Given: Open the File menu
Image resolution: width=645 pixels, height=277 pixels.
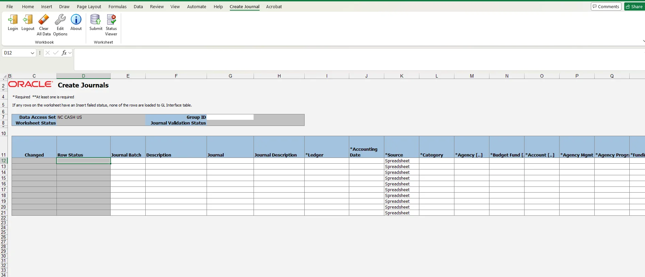Looking at the screenshot, I should [x=10, y=6].
